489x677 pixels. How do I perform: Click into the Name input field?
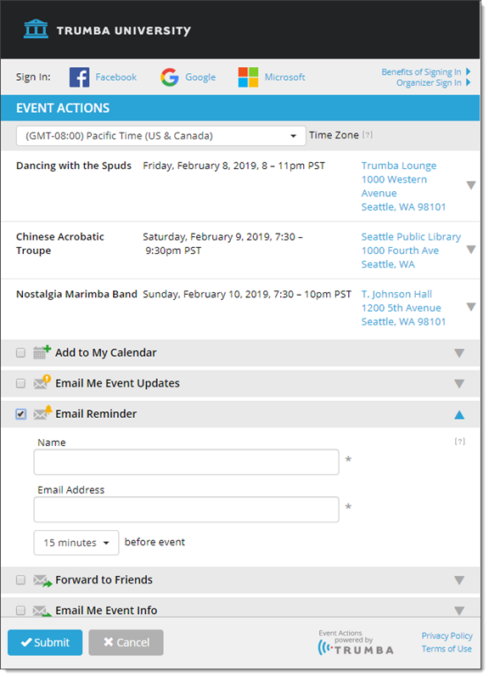tap(187, 462)
